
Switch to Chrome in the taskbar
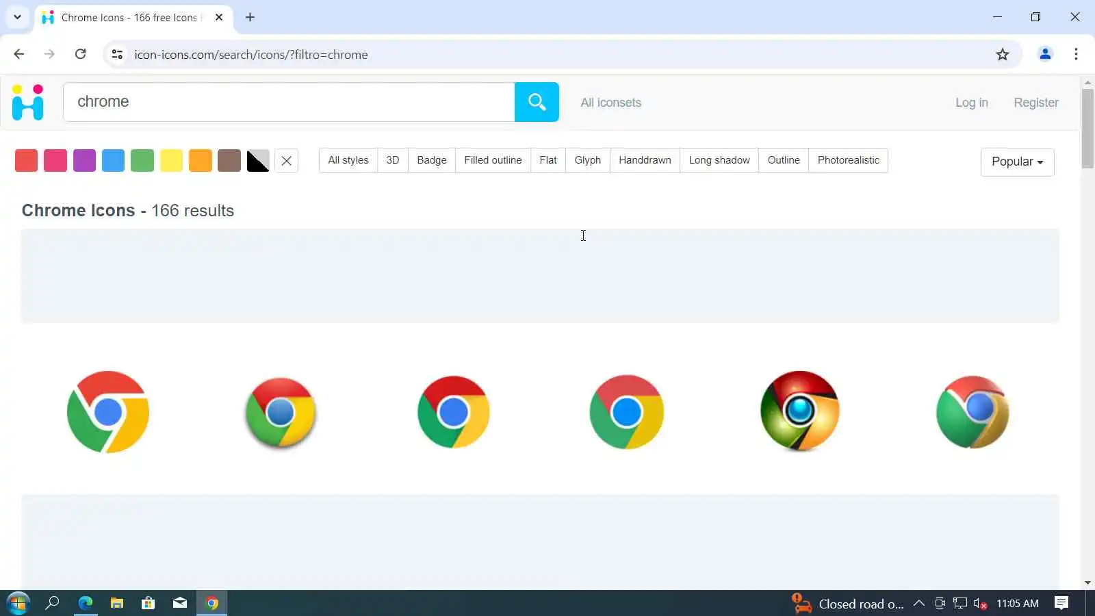click(212, 603)
